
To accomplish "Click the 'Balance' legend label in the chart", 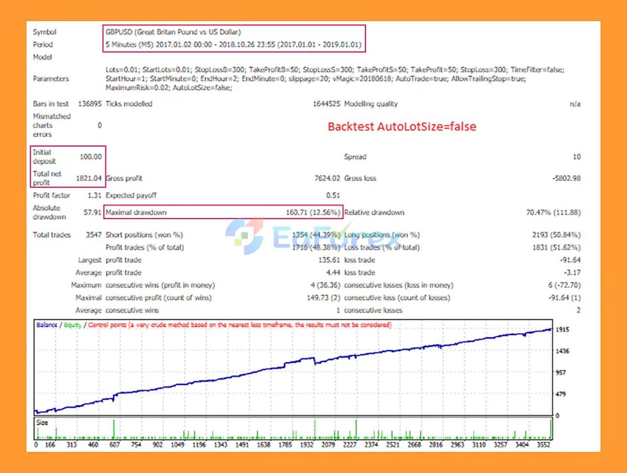I will tap(47, 325).
